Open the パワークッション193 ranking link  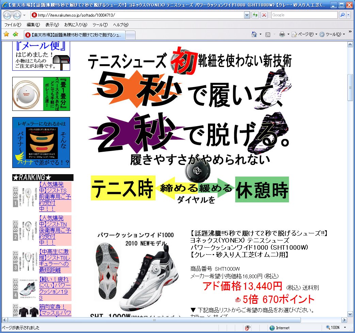click(x=55, y=288)
